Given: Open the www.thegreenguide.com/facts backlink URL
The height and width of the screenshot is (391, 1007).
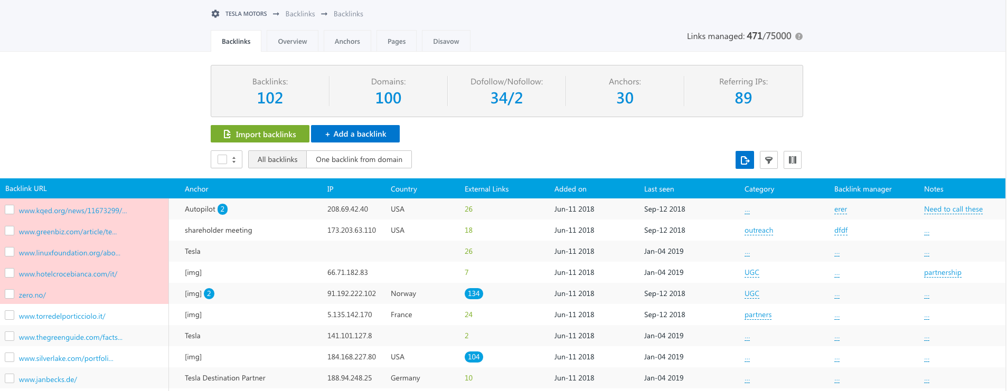Looking at the screenshot, I should tap(71, 337).
